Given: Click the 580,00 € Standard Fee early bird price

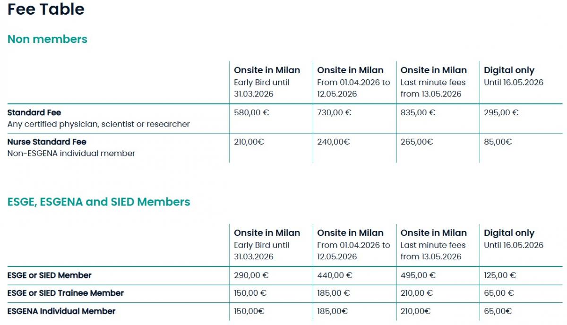Looking at the screenshot, I should [251, 113].
